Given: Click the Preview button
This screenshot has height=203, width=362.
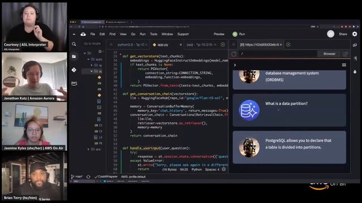Looking at the screenshot, I should coord(219,34).
